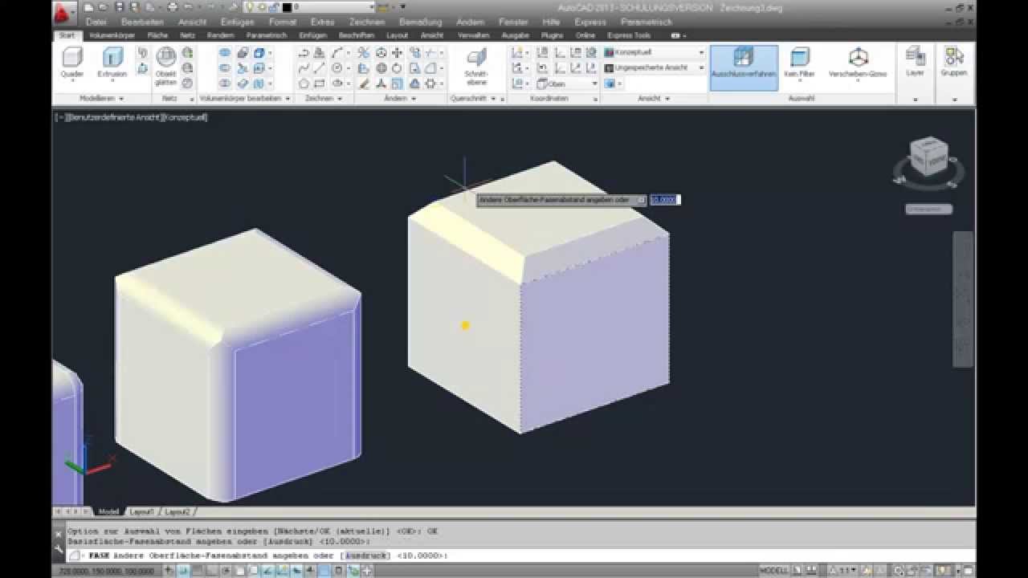This screenshot has height=578, width=1028.
Task: Open the Datei menu
Action: point(96,22)
